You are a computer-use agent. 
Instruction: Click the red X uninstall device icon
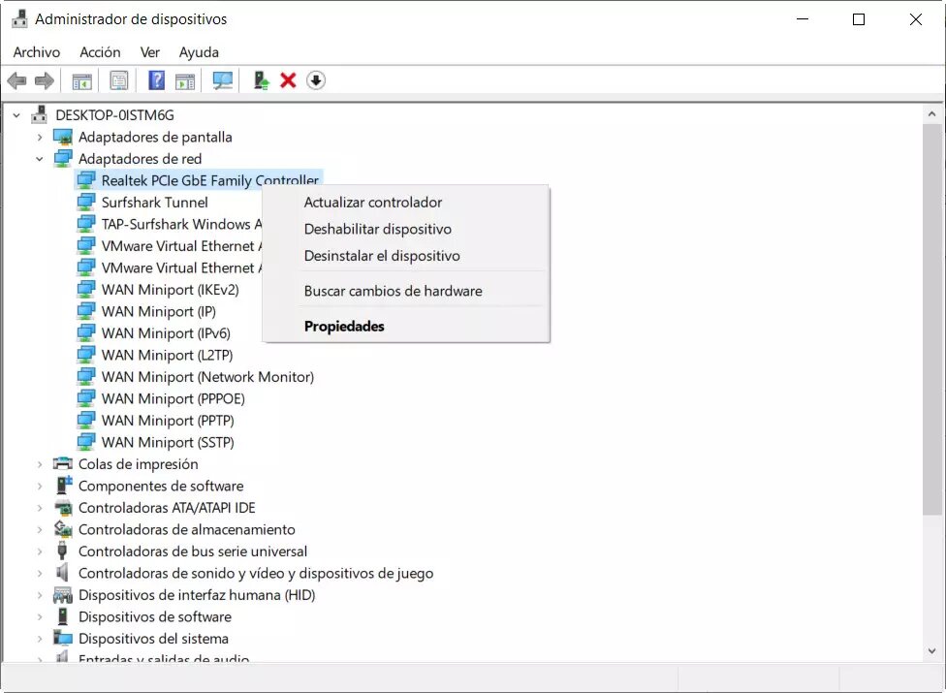[288, 80]
